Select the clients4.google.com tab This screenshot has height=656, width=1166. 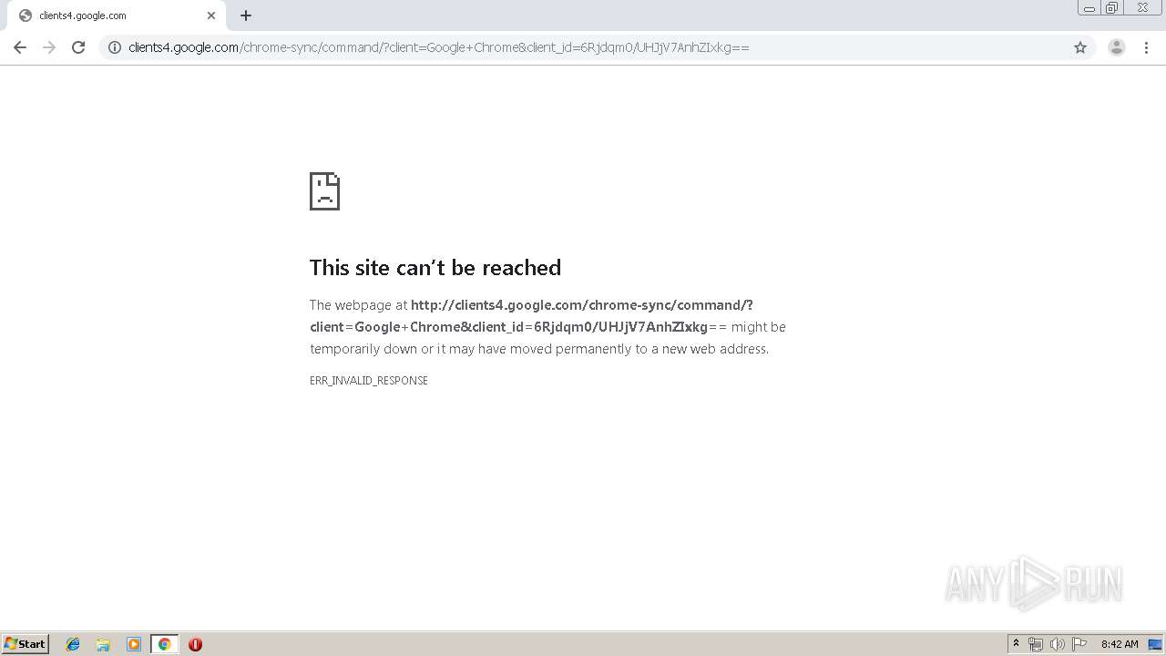115,15
